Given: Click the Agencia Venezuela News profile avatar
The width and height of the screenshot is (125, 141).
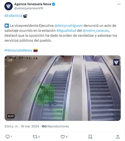Looking at the screenshot, I should tap(8, 6).
